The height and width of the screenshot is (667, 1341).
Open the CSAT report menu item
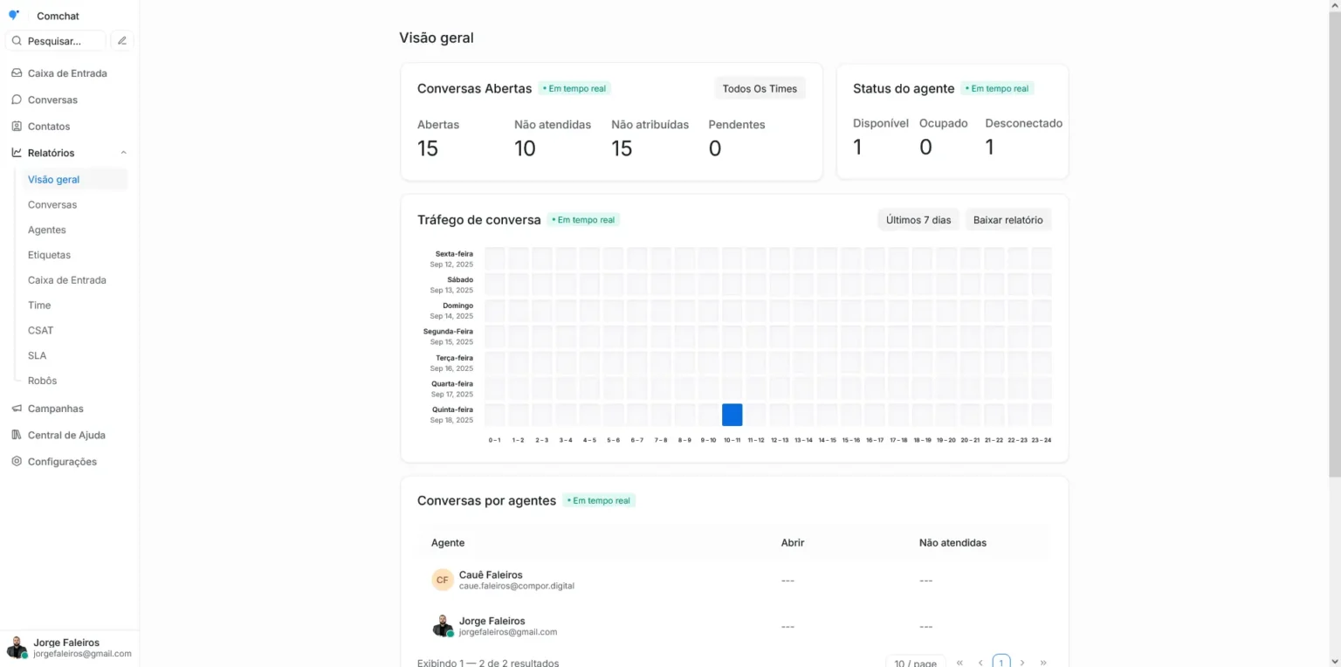(x=41, y=330)
